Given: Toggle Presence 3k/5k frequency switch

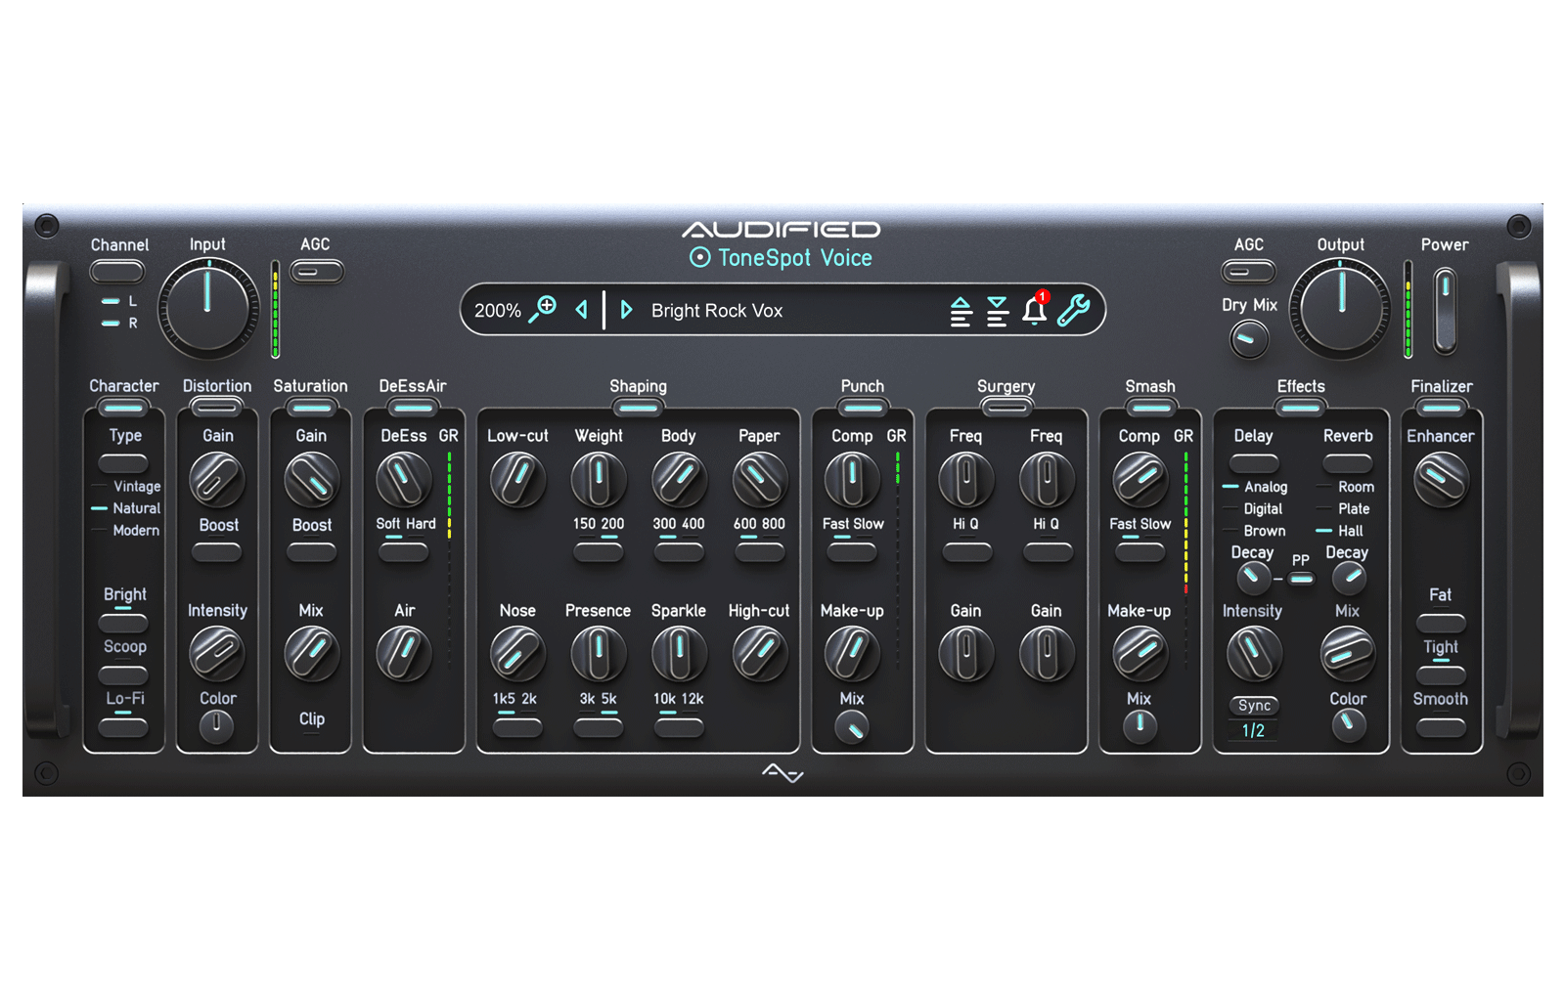Looking at the screenshot, I should coord(598,726).
